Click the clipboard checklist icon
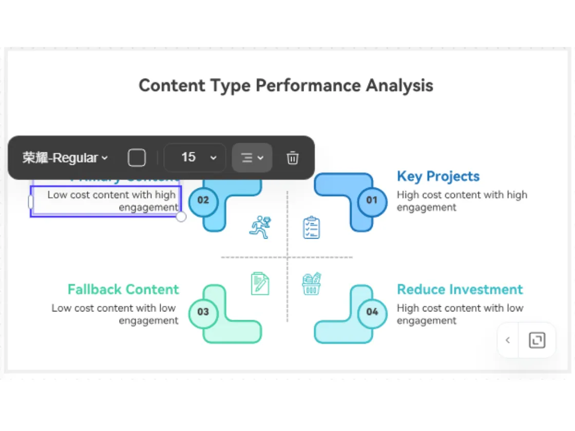The image size is (575, 431). (311, 227)
